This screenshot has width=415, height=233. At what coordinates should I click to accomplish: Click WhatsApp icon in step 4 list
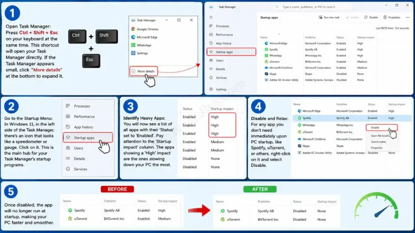(x=299, y=125)
